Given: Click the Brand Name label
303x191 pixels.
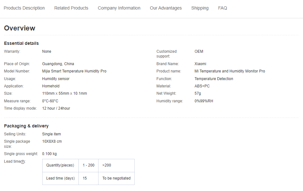Looking at the screenshot, I should click(167, 64).
